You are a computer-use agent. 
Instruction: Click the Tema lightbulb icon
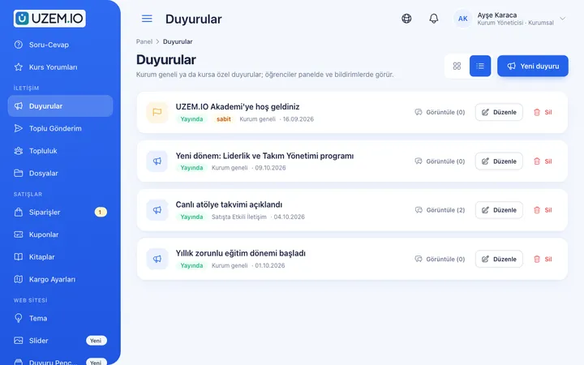[x=18, y=318]
